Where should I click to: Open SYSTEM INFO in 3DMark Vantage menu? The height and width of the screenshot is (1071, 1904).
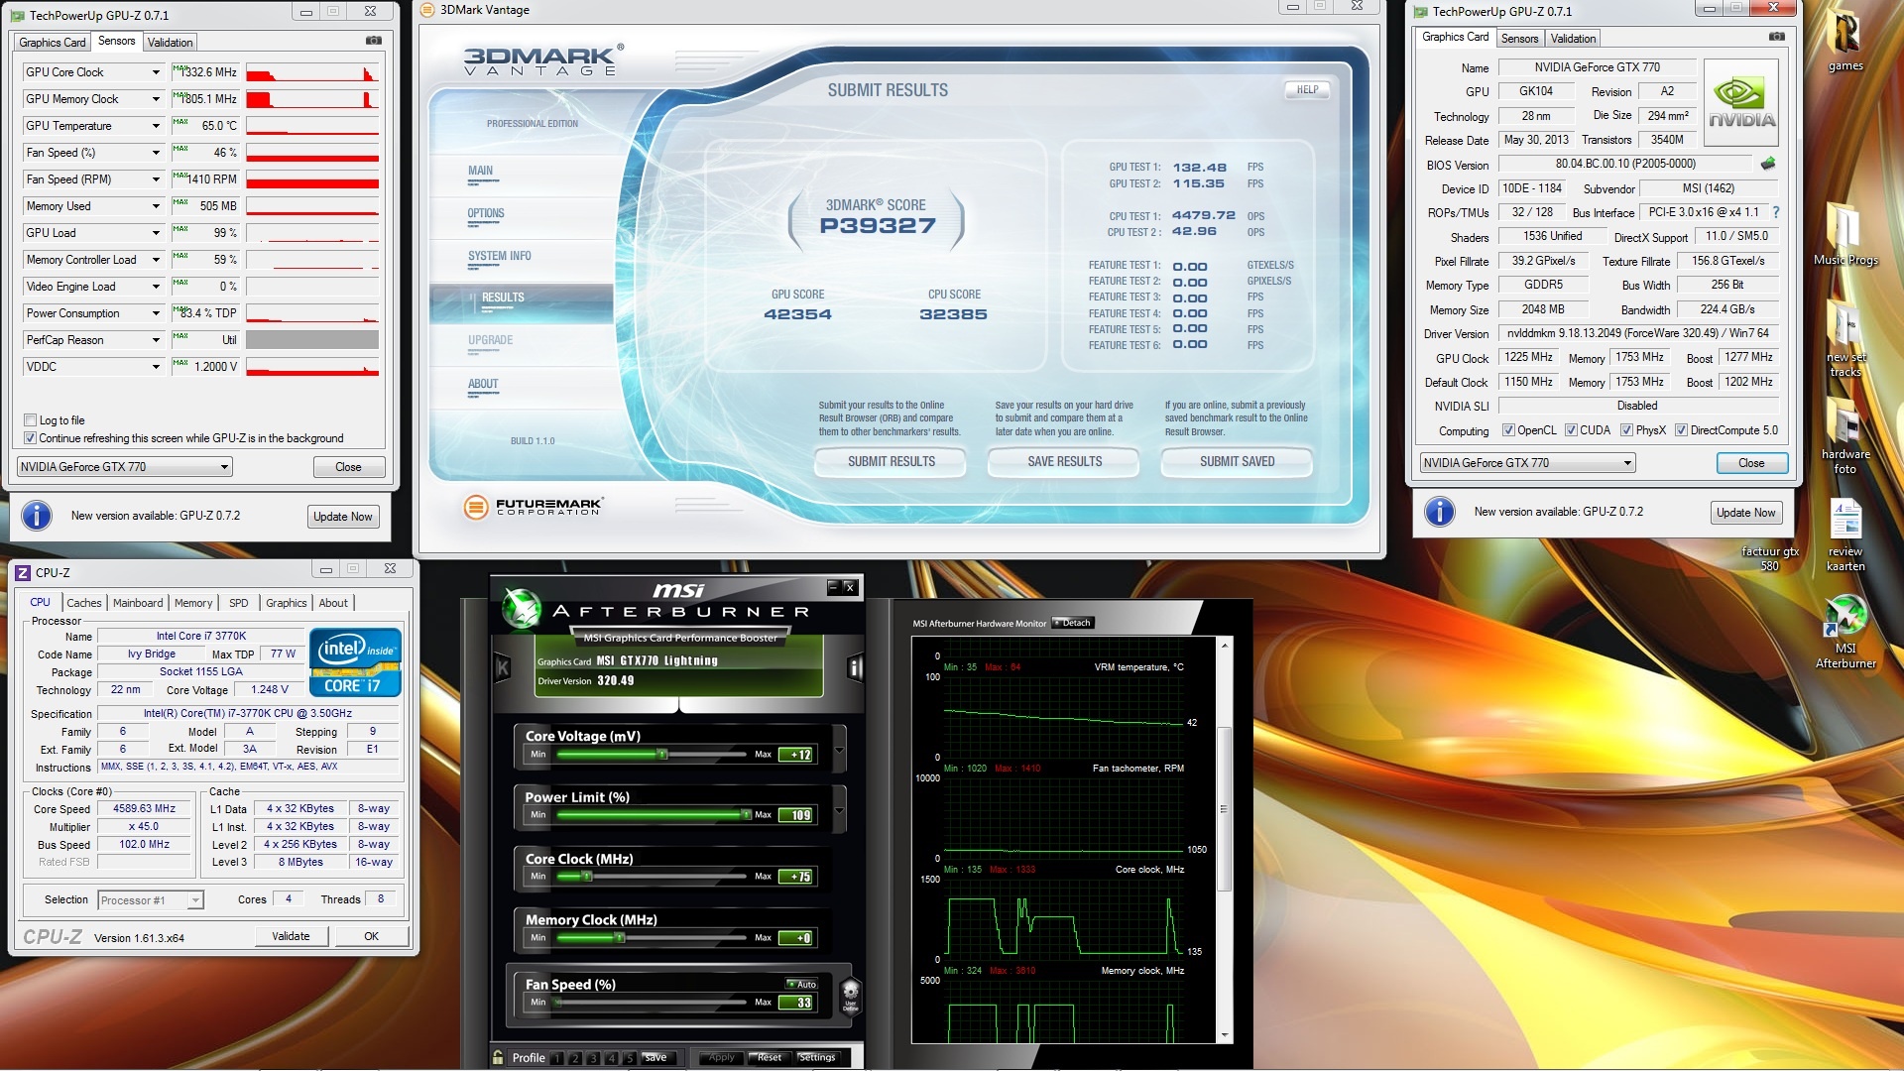click(500, 256)
